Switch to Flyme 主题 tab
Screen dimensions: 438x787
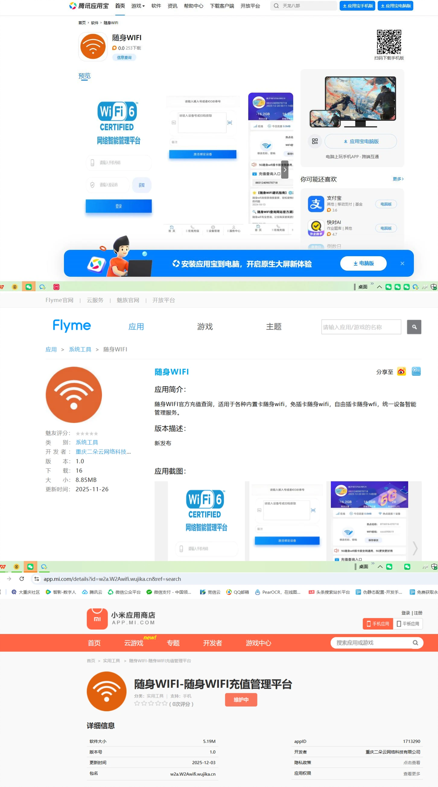pos(274,326)
